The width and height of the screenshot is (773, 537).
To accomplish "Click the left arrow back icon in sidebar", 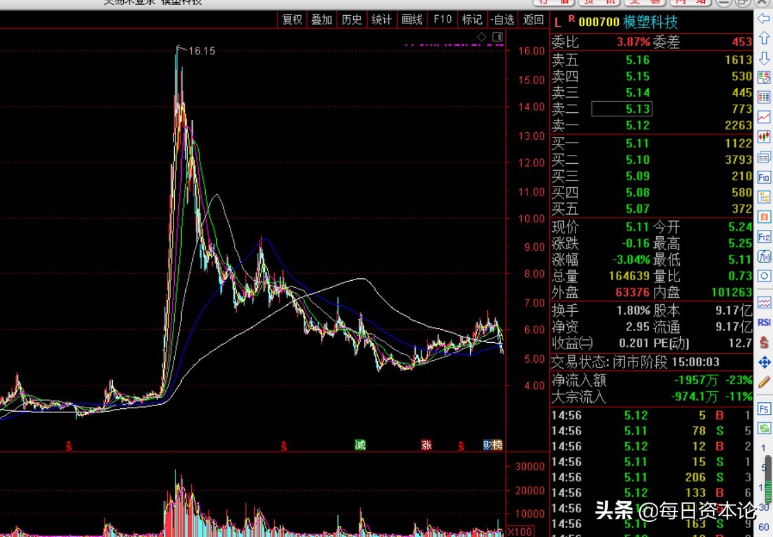I will point(763,19).
